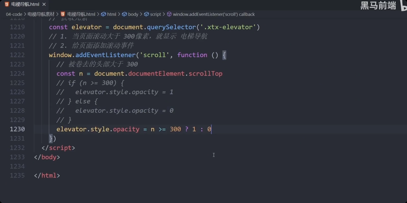The image size is (407, 203).
Task: Click the 'scroll' string on line 1222
Action: click(x=155, y=55)
